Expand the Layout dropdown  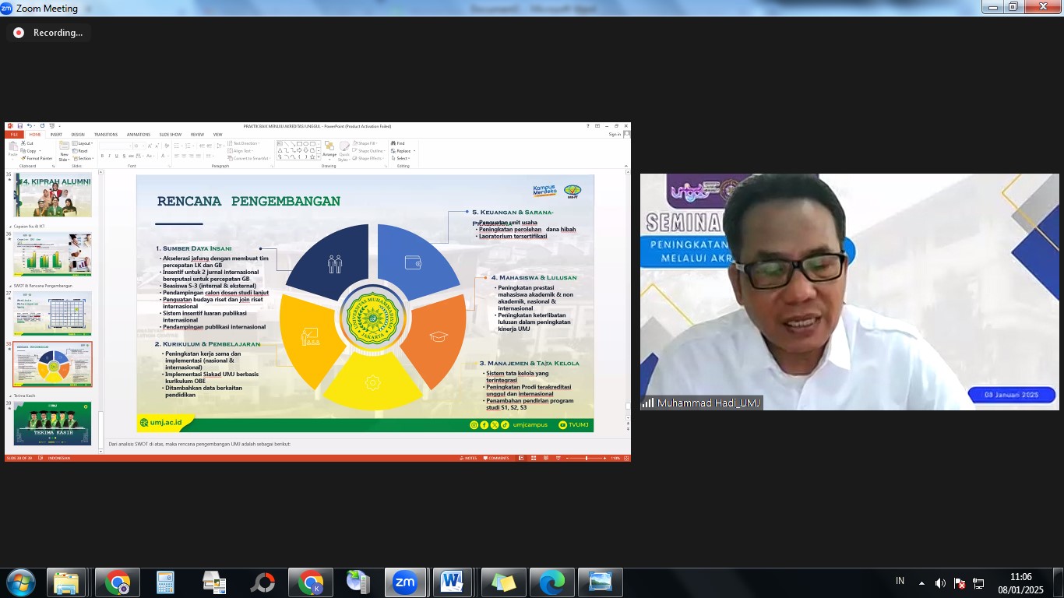[83, 143]
